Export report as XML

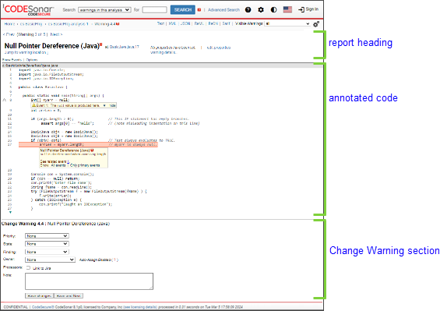click(172, 23)
